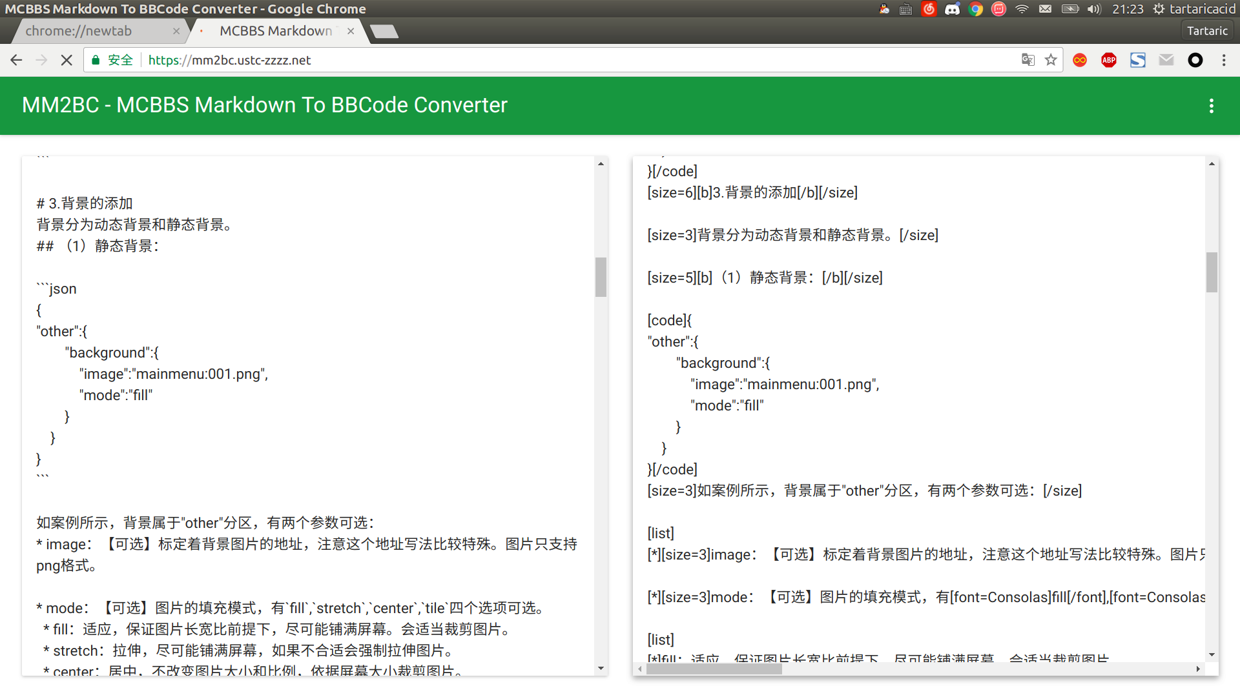Click the 'MM2BC - MCBBS Markdown To BBCode Converter' title
The height and width of the screenshot is (697, 1240).
(x=265, y=105)
